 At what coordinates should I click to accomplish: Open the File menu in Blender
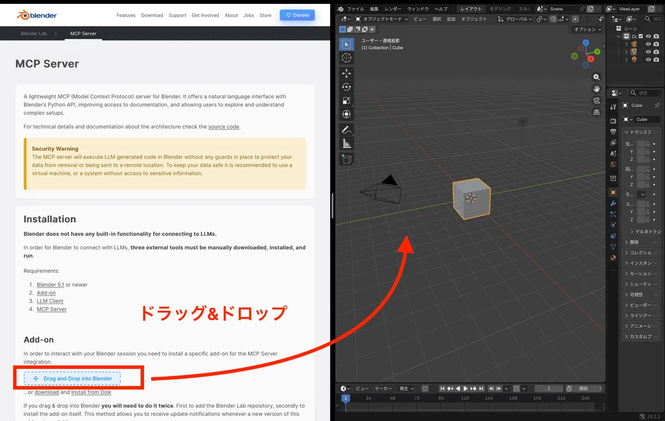pos(356,9)
